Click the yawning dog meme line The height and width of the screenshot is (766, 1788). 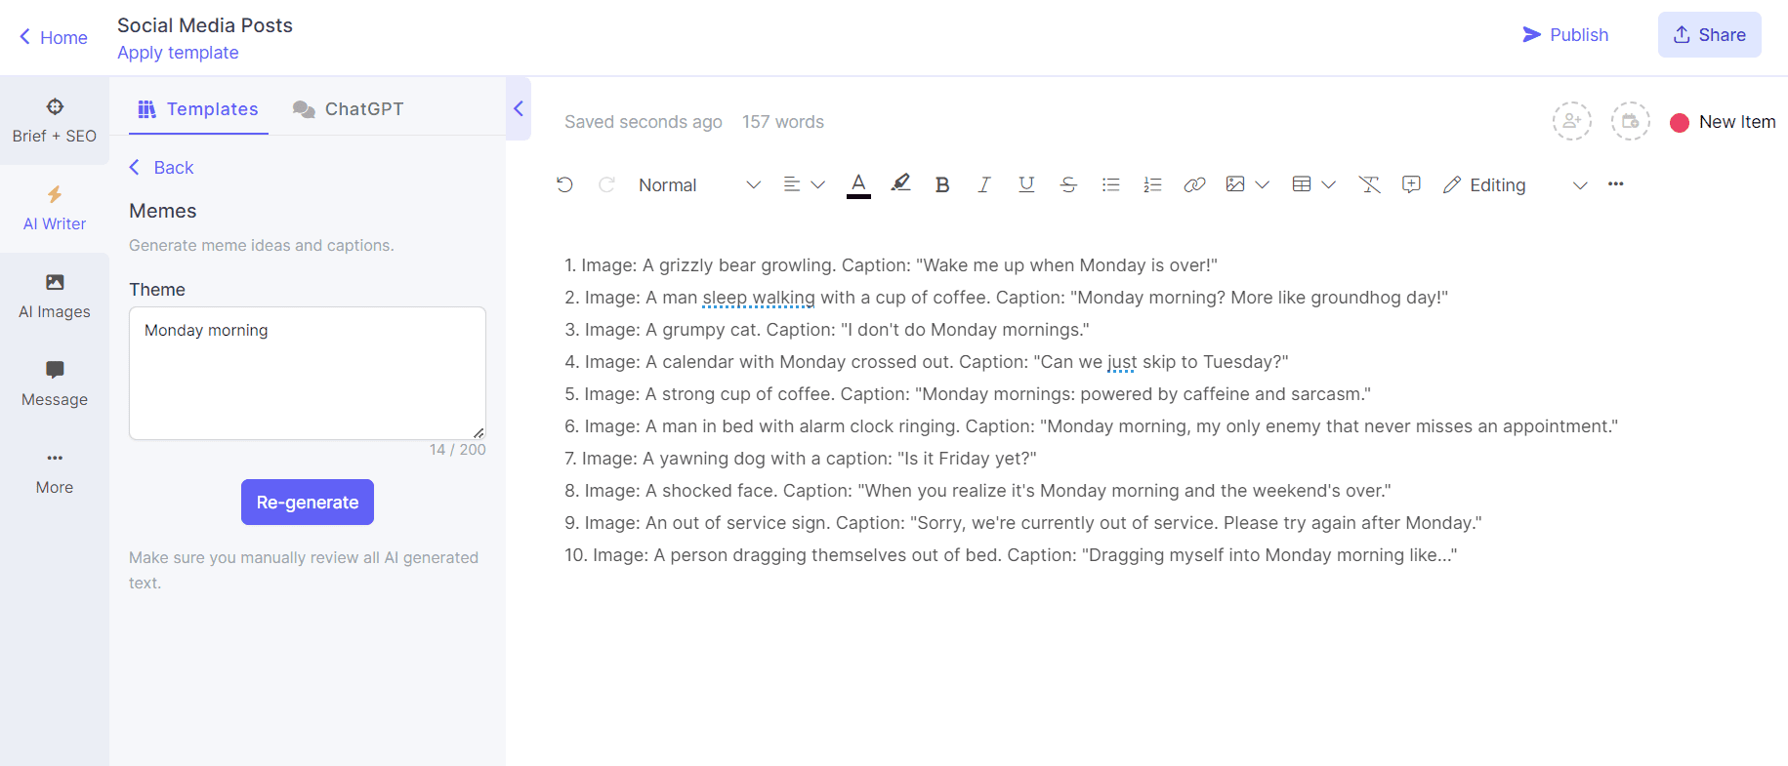[801, 459]
